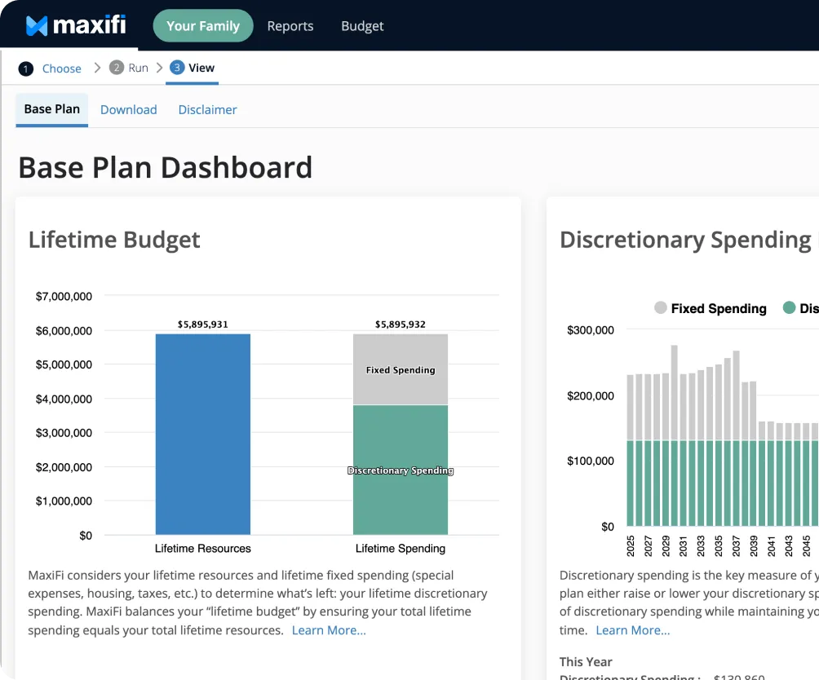Open the Disclaimer tab
Image resolution: width=819 pixels, height=680 pixels.
(207, 109)
